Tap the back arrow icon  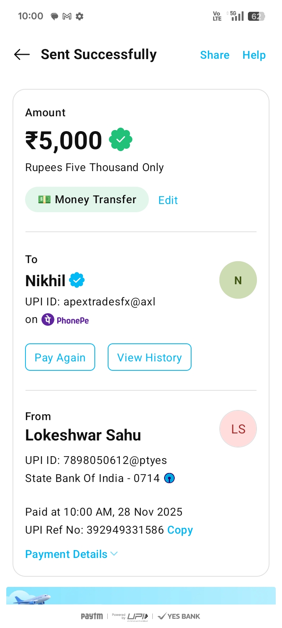point(22,55)
